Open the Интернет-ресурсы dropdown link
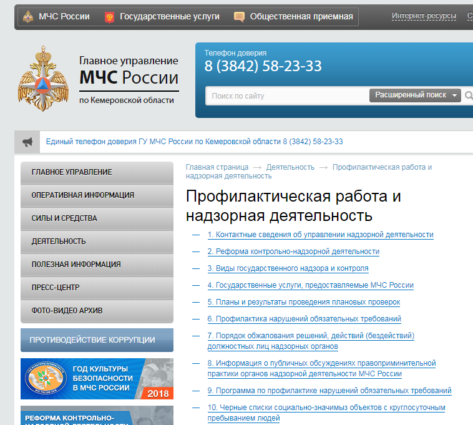Screen dimensions: 473x425 [423, 16]
